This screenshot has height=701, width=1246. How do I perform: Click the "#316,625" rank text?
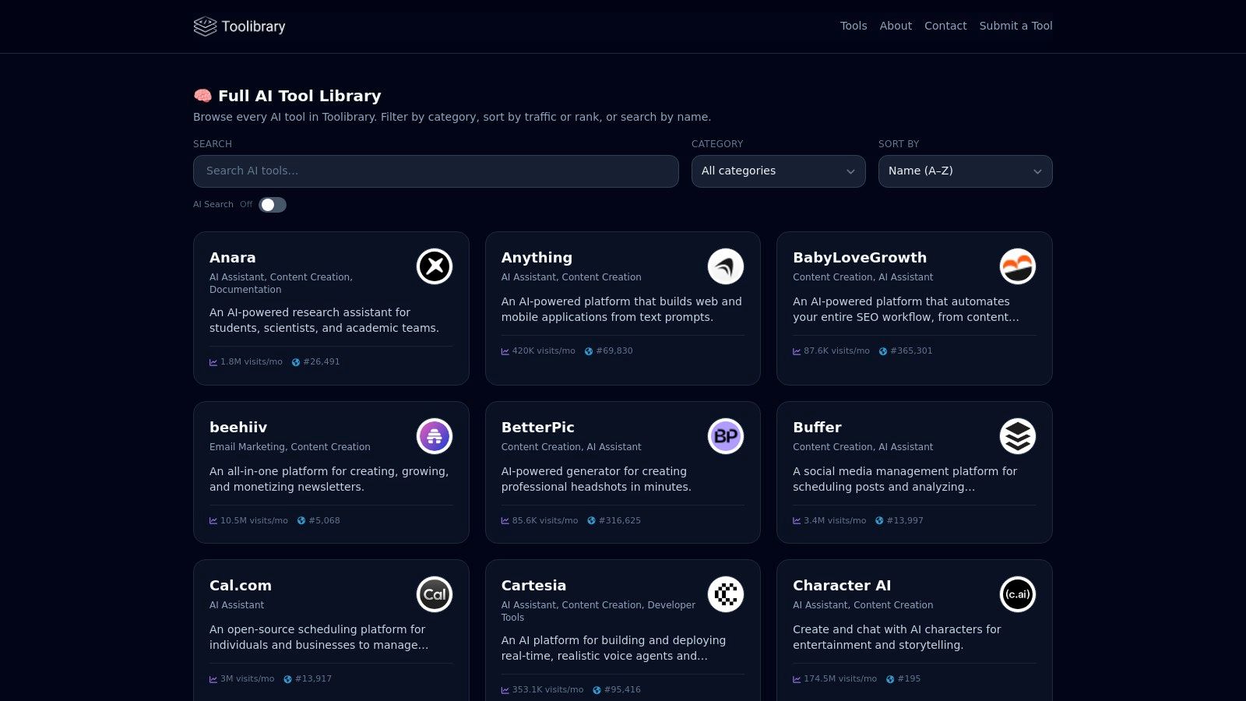620,521
